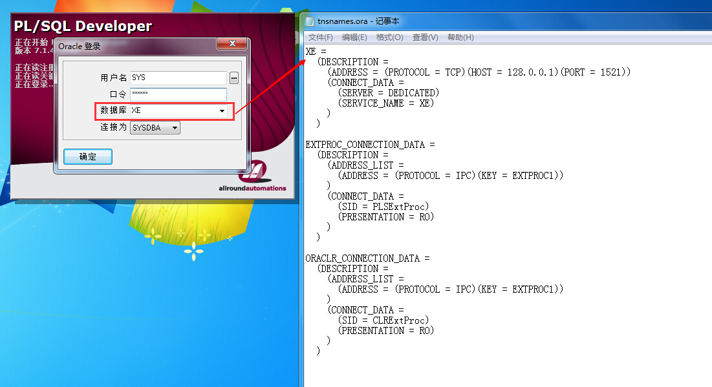
Task: Click the '(SERVER = DEDICATED)' line
Action: pos(388,92)
